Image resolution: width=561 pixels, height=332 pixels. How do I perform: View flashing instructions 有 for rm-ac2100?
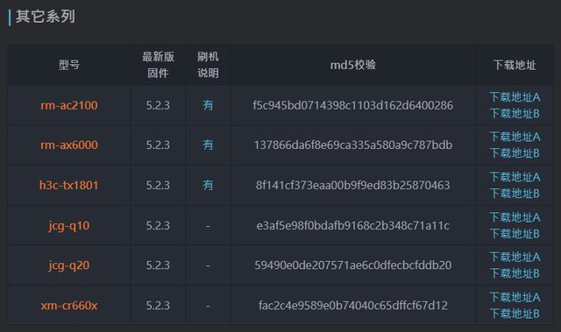[x=208, y=105]
